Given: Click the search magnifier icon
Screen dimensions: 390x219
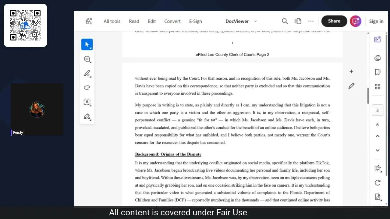Looking at the screenshot, I should [x=285, y=21].
